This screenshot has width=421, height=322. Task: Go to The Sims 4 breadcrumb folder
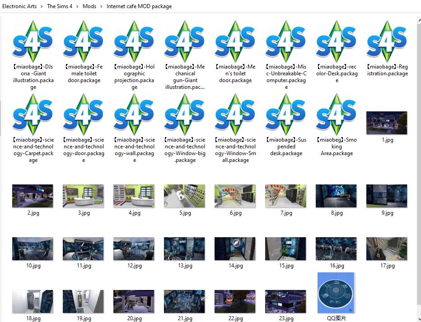point(60,6)
